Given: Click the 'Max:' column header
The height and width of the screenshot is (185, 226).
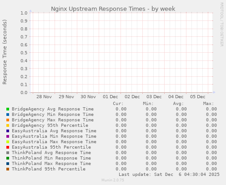Looking at the screenshot, I should click(208, 104).
